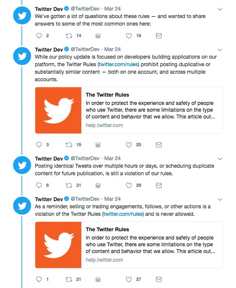Open the Twitter Rules card under policy tweet
Screen dimensions: 236x288
pyautogui.click(x=128, y=110)
